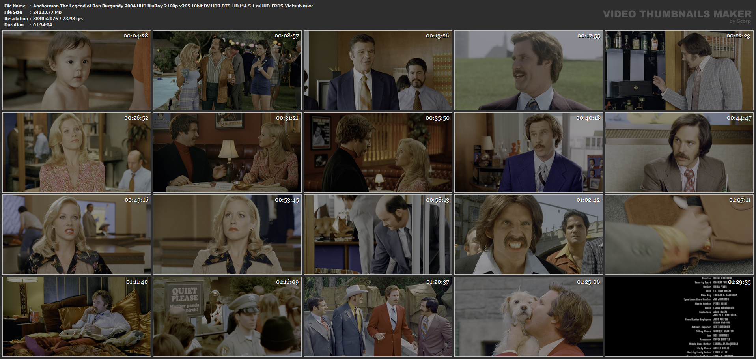The width and height of the screenshot is (756, 359).
Task: Click the Anchorman .mkv file name text
Action: [x=173, y=6]
